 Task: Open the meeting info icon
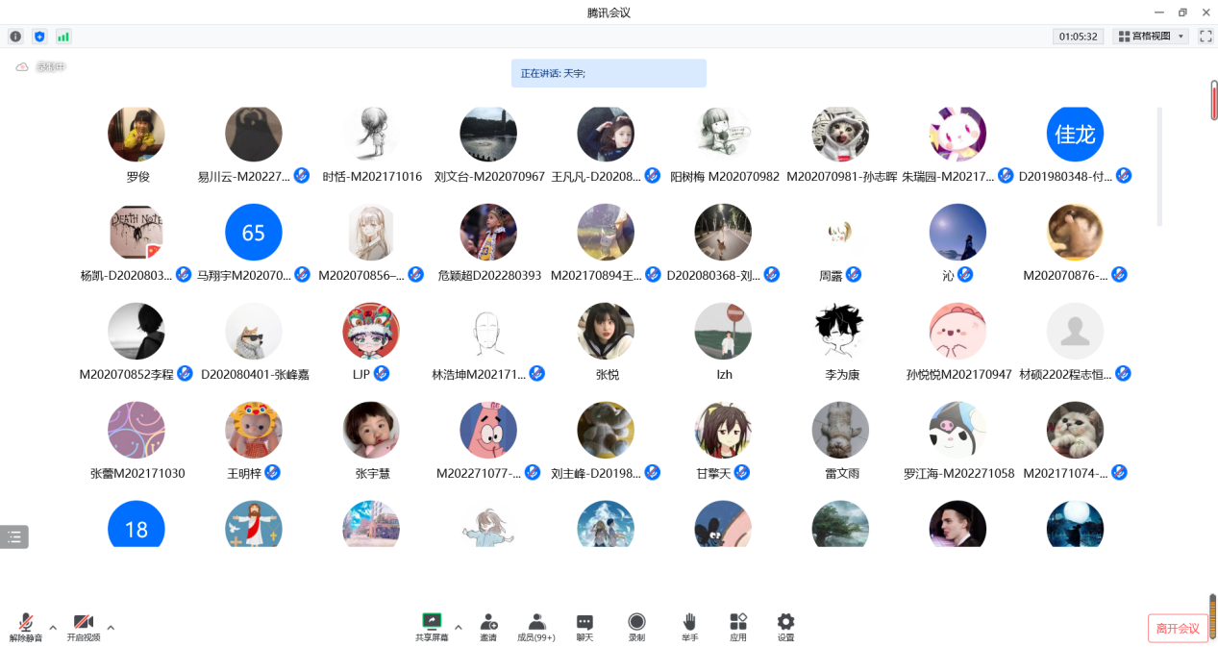coord(15,37)
